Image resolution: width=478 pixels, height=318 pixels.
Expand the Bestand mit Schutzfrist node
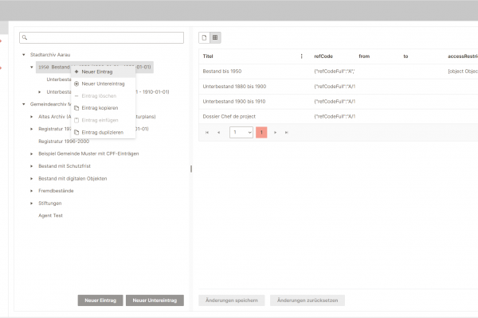coord(32,165)
